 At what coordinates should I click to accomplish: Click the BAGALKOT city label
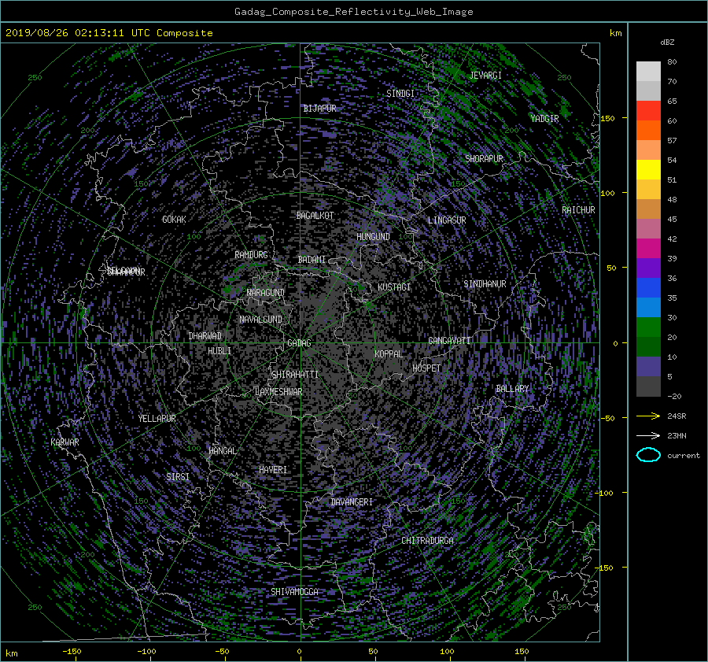coord(315,216)
